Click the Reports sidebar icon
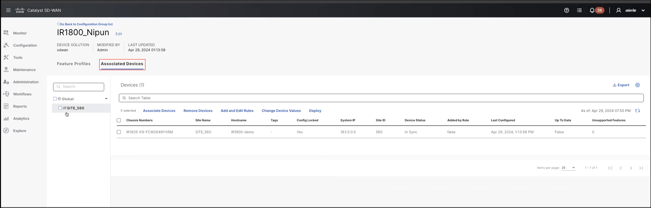The image size is (651, 208). 6,106
